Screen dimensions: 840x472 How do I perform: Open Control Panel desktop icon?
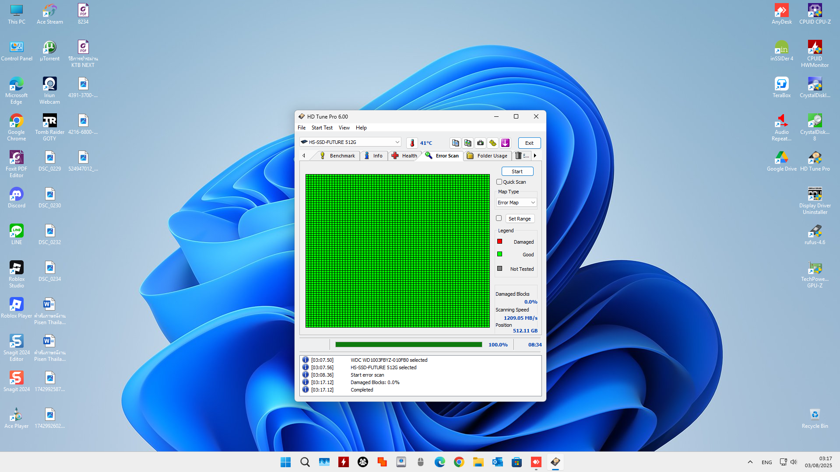point(16,51)
